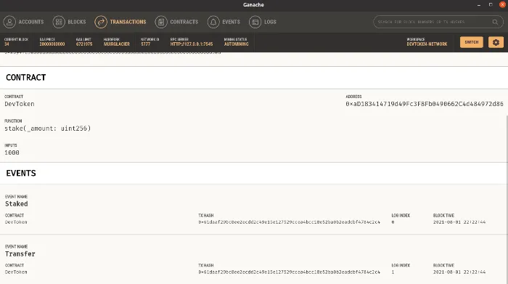Click DevToken contract under Transfer event
Viewport: 508px width, 284px height.
pyautogui.click(x=16, y=272)
